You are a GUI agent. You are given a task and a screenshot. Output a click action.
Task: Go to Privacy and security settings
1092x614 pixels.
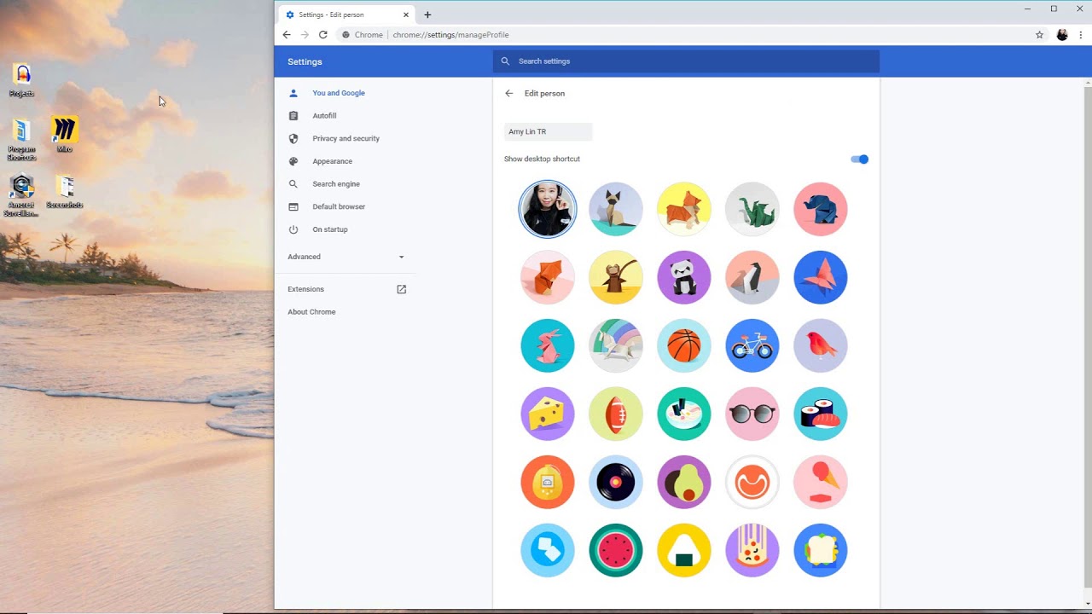(346, 138)
